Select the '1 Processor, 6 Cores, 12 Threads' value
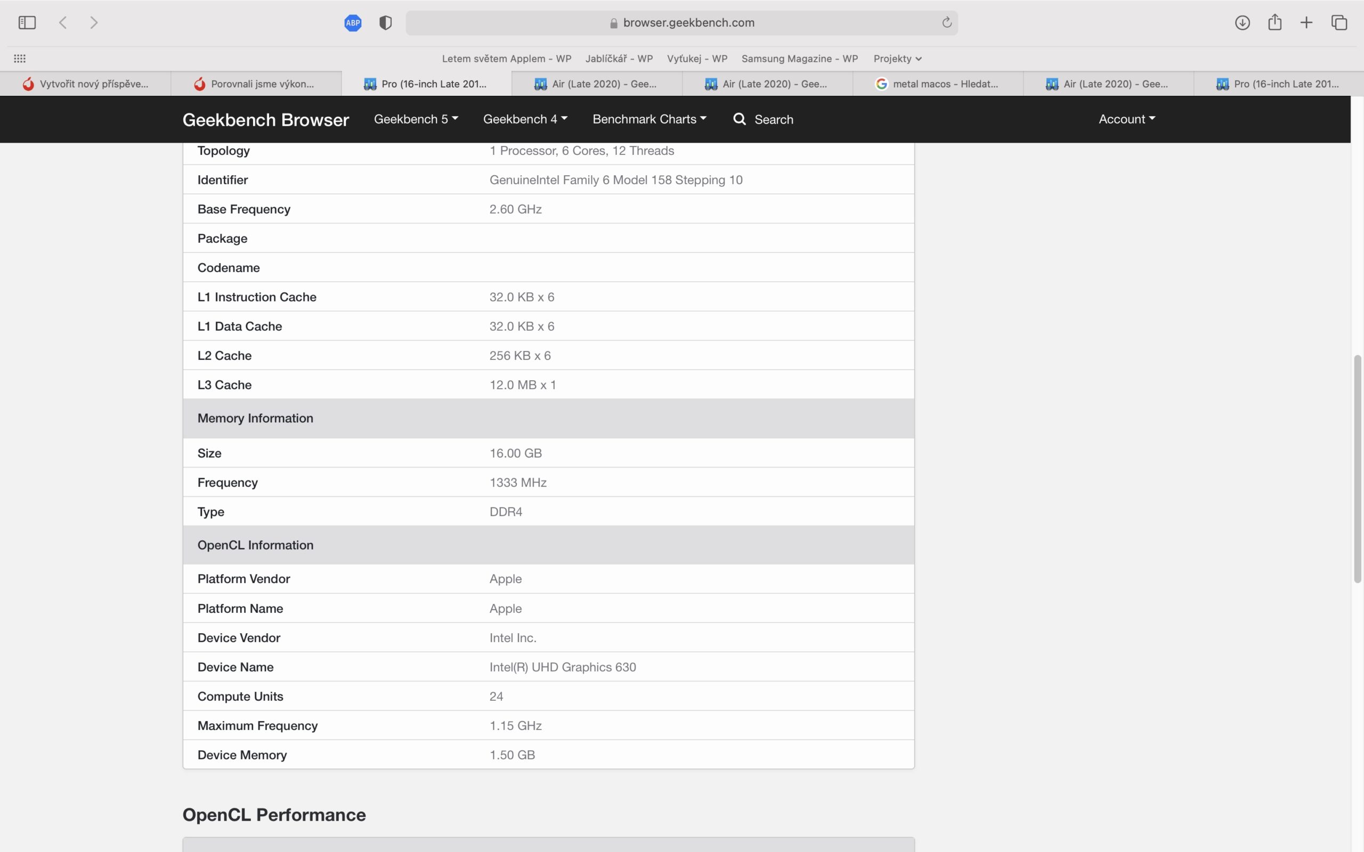This screenshot has height=852, width=1364. 582,151
